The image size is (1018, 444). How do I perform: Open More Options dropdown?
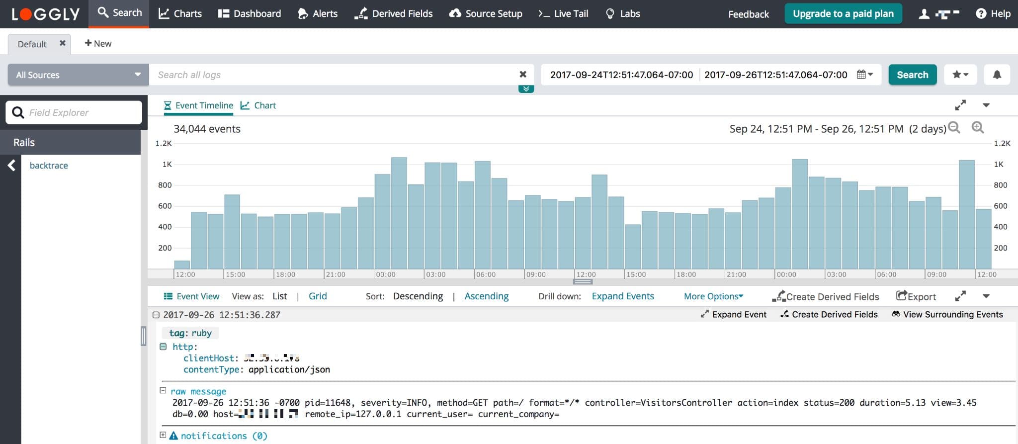point(713,296)
